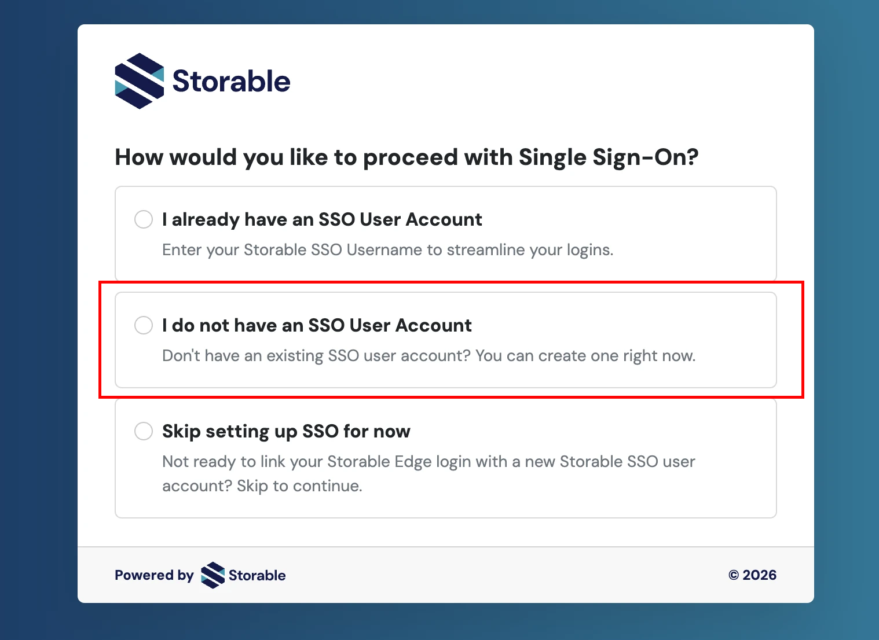Click the 'Skip setting up SSO for now' heading text
Viewport: 879px width, 640px height.
point(286,431)
